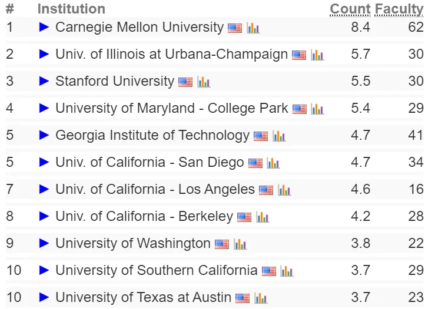The height and width of the screenshot is (309, 445).
Task: Expand the University of Washington disclosure triangle
Action: tap(44, 243)
